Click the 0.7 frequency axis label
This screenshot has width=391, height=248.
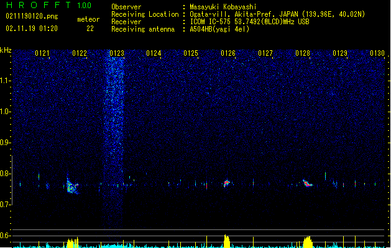(x=5, y=205)
